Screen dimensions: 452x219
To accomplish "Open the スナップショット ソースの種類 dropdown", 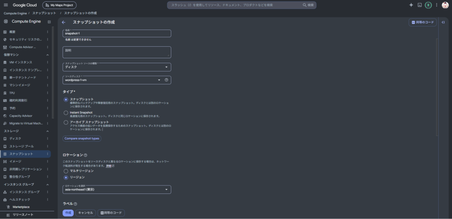I will [117, 67].
